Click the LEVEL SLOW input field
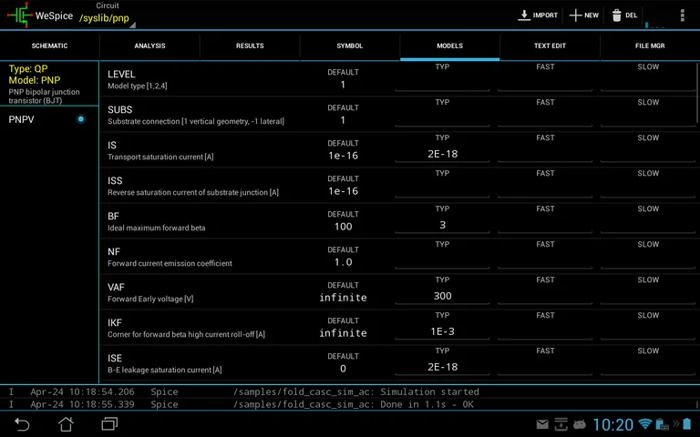 [x=648, y=82]
